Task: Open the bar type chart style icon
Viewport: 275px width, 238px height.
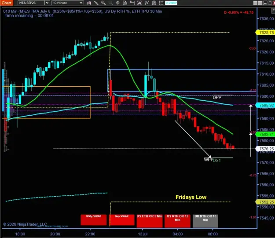Action: click(x=89, y=3)
